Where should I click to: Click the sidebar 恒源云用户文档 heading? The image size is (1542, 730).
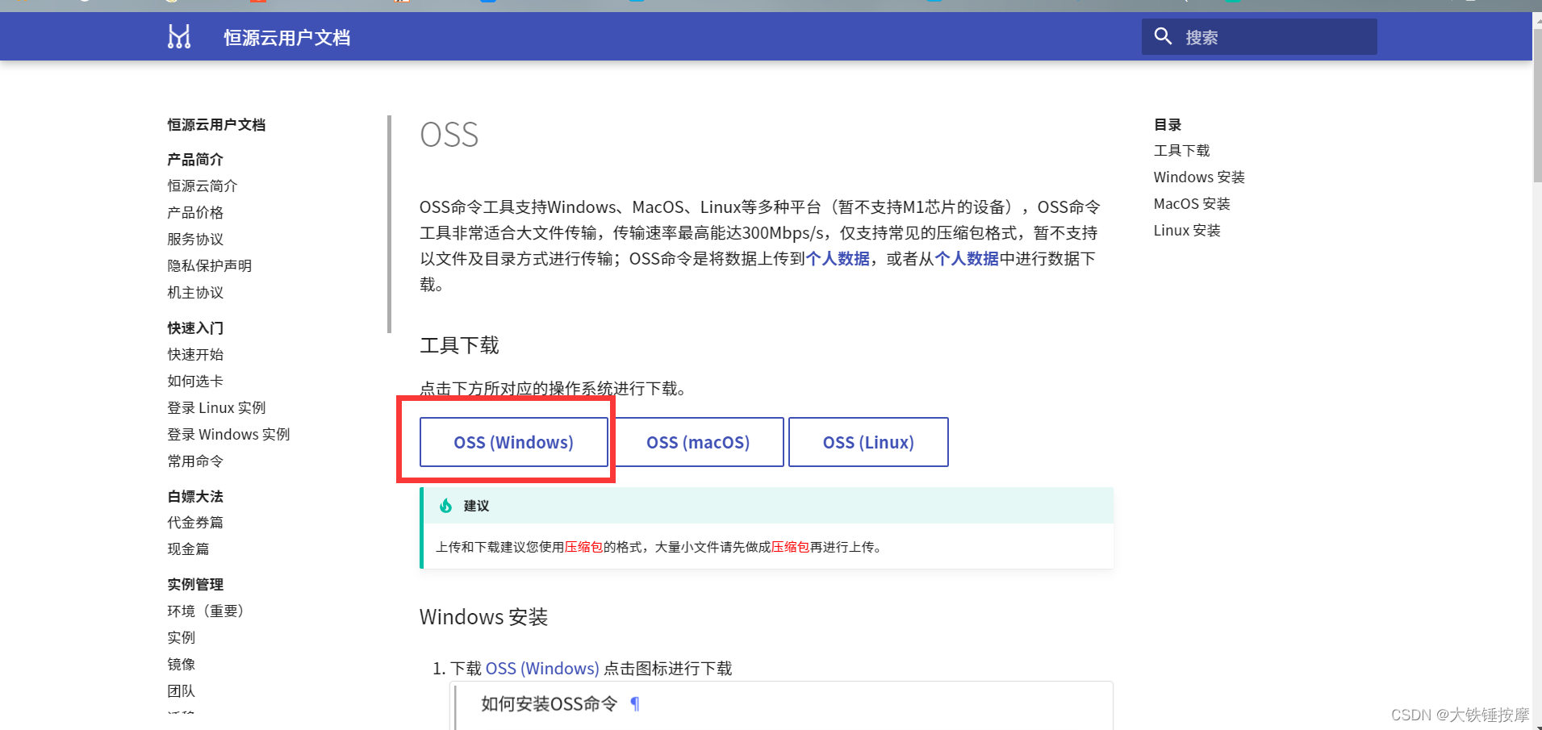click(216, 125)
